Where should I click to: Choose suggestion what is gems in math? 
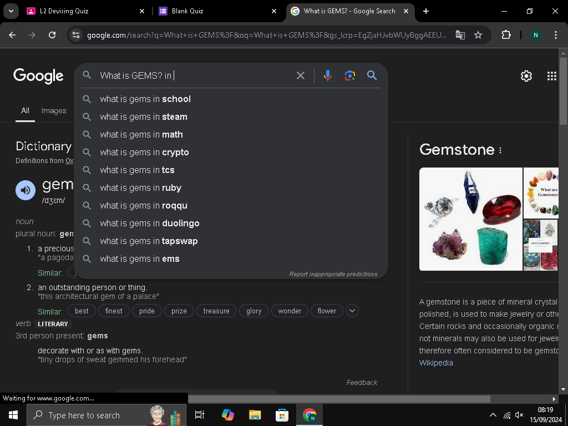click(x=231, y=134)
